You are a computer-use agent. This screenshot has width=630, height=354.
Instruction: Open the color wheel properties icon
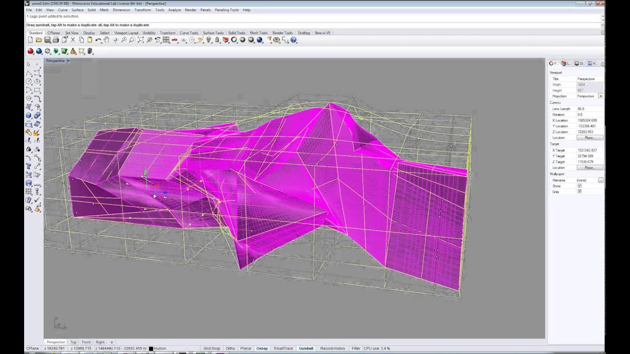[x=234, y=40]
